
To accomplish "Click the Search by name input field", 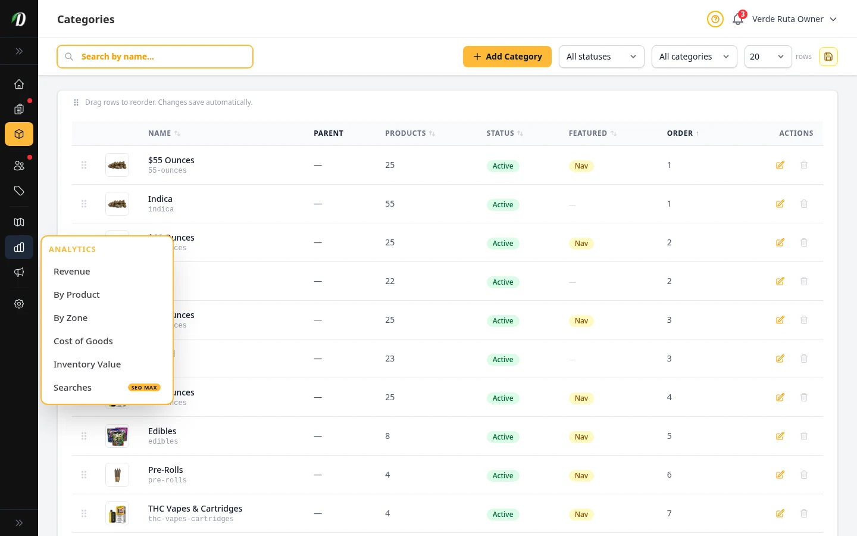I will pyautogui.click(x=155, y=57).
